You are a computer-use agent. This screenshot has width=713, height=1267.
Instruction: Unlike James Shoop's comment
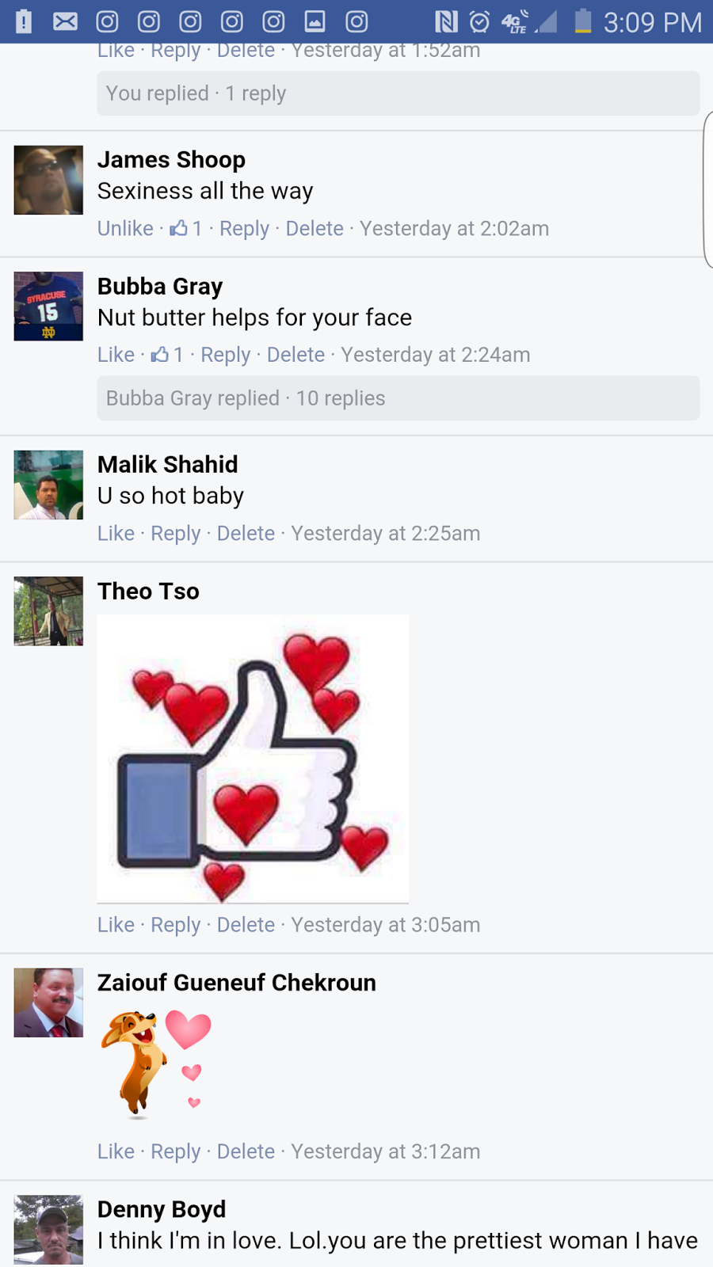125,228
